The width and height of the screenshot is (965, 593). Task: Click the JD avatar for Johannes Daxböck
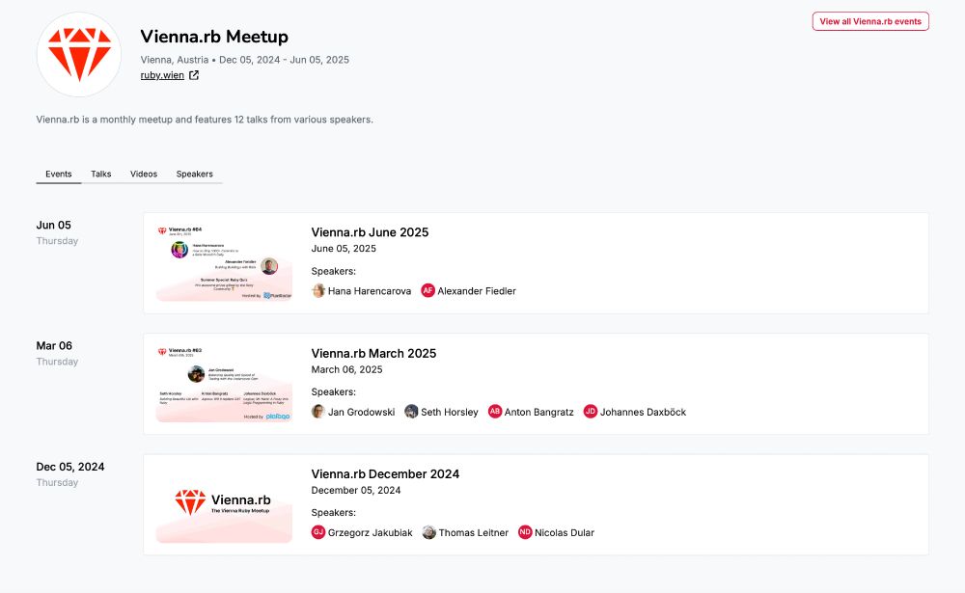pyautogui.click(x=591, y=412)
